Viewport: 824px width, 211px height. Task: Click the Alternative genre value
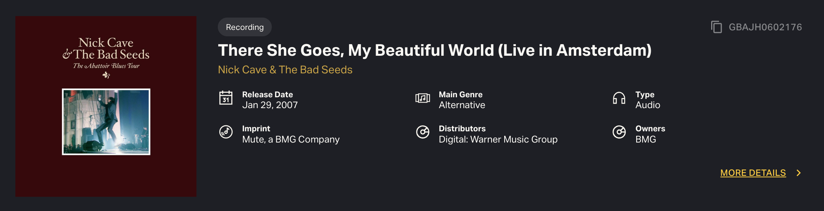(462, 105)
